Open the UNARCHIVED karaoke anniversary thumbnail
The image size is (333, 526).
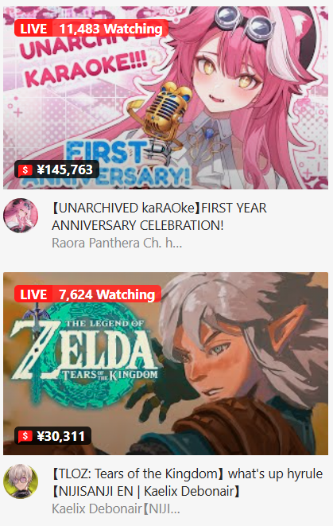click(x=165, y=98)
